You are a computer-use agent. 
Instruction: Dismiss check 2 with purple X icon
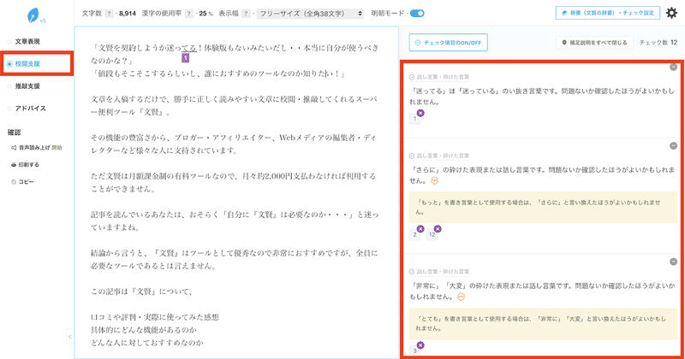click(420, 229)
